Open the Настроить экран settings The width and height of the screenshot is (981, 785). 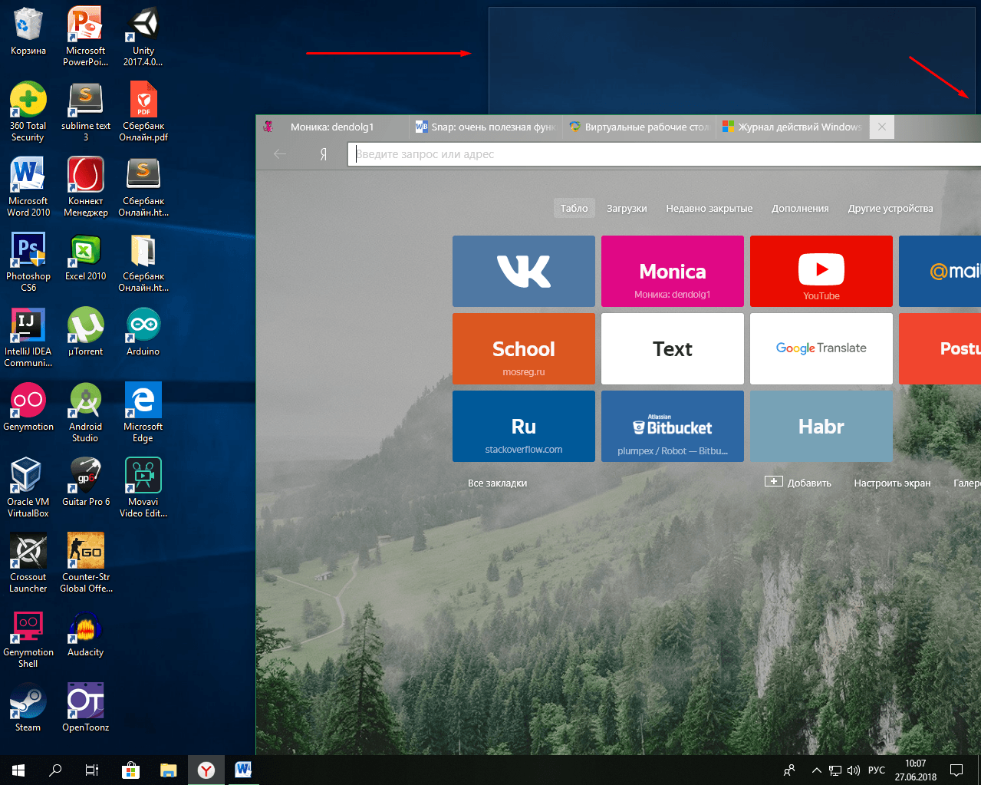pyautogui.click(x=892, y=483)
